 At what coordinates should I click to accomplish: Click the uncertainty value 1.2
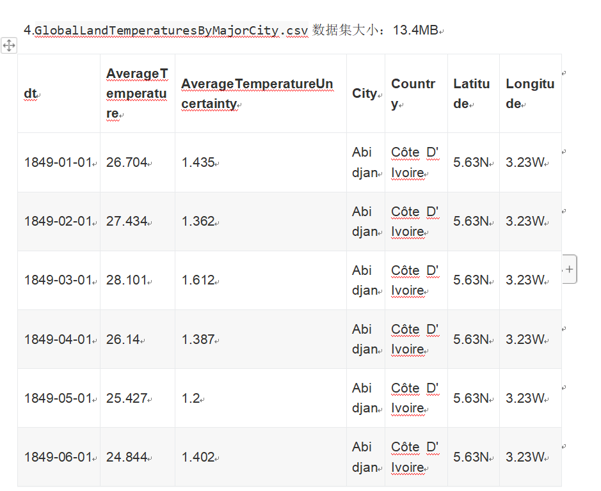coord(190,398)
